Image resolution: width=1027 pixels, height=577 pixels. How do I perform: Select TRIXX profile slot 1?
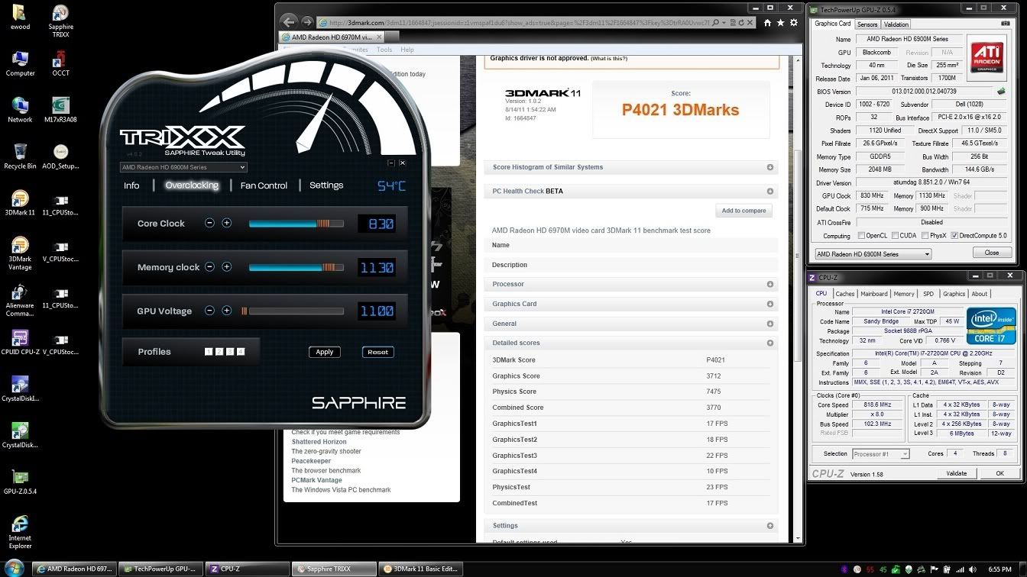click(x=209, y=352)
